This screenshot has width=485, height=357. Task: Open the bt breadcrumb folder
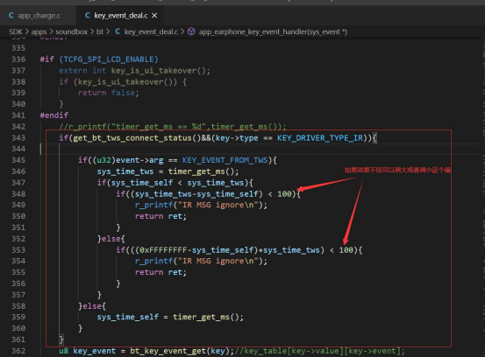pyautogui.click(x=100, y=31)
